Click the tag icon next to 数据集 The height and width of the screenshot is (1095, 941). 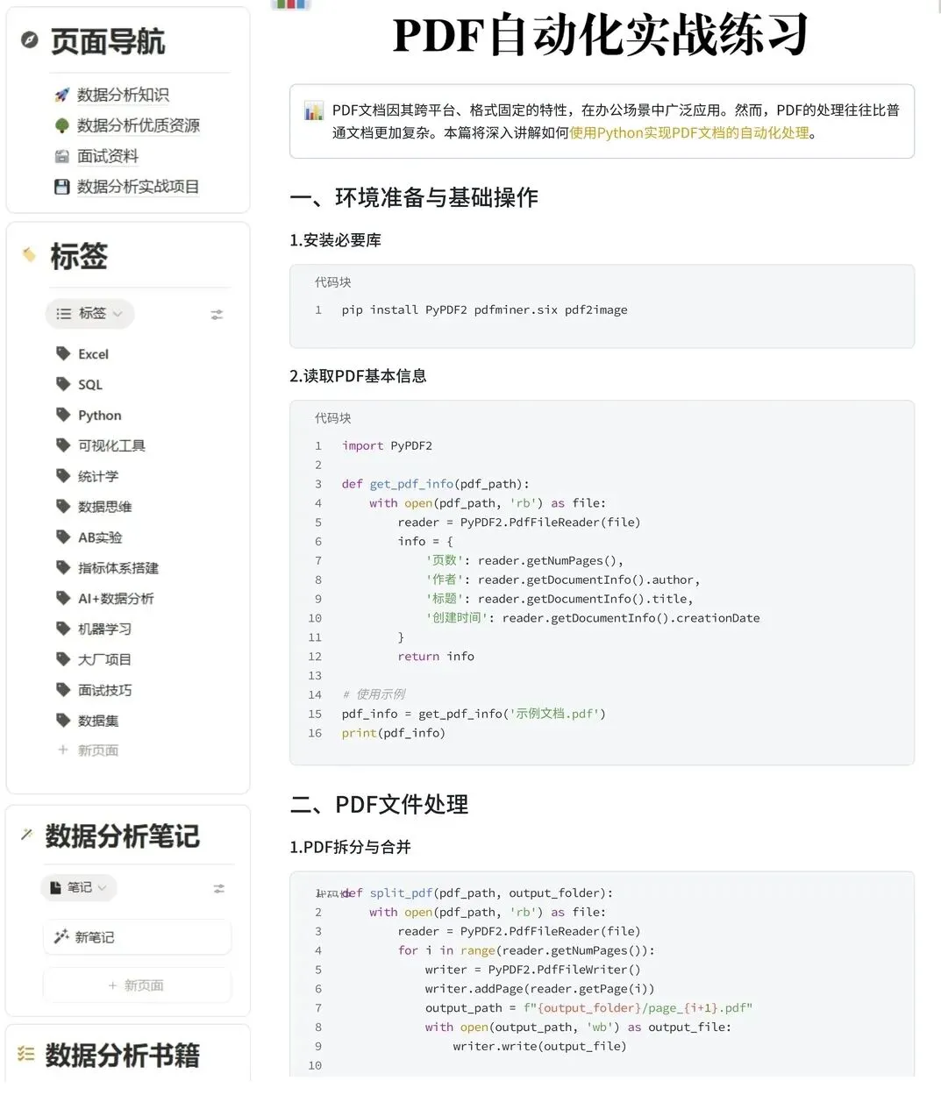click(x=63, y=721)
